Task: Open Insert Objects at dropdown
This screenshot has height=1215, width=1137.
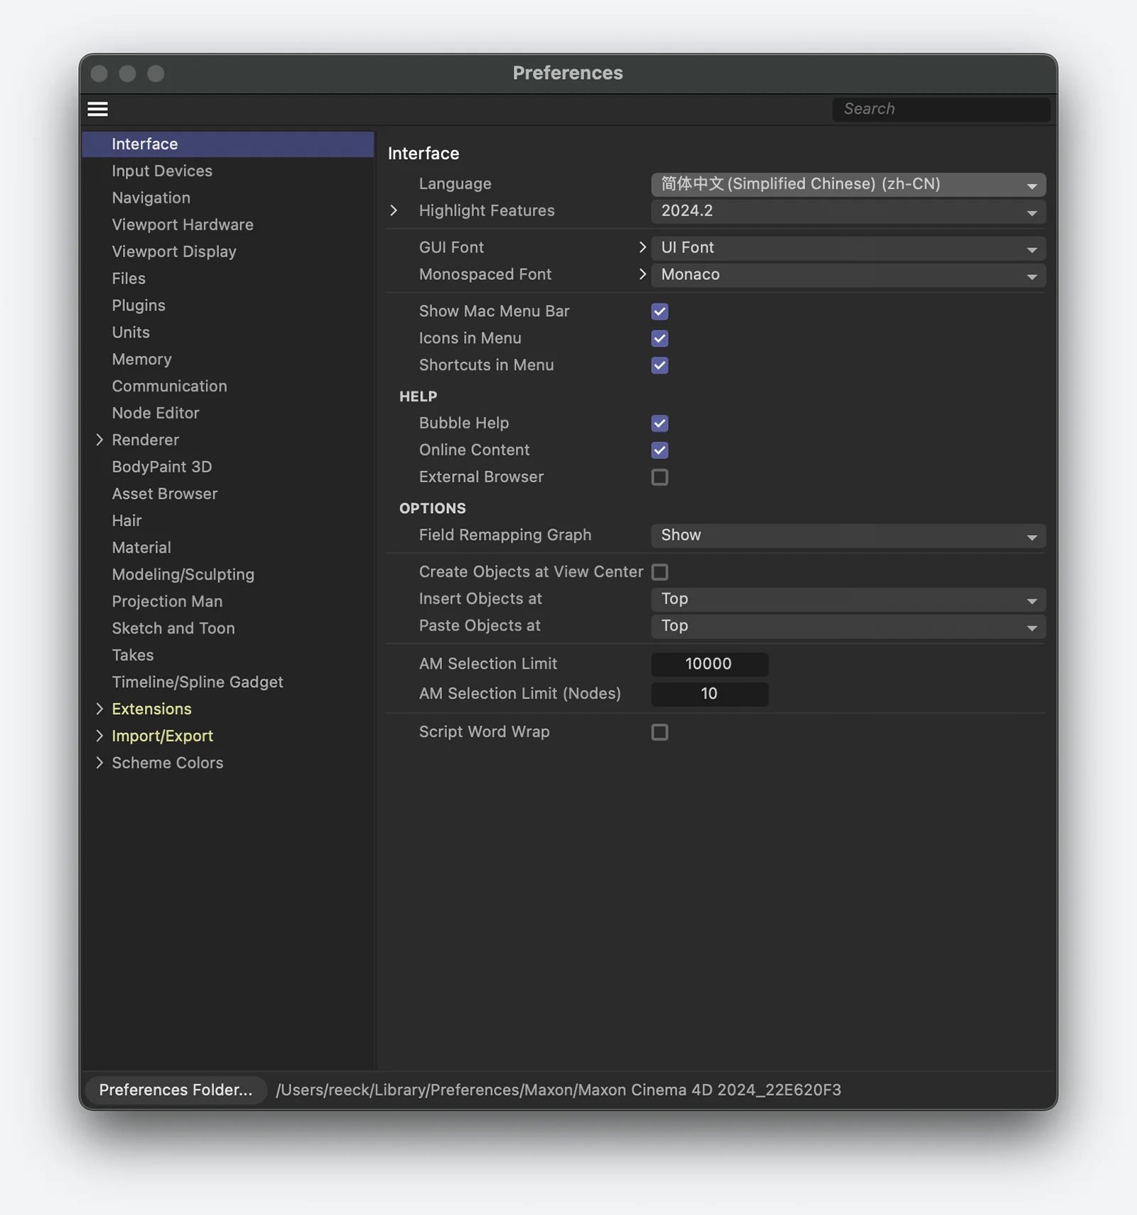Action: coord(848,599)
